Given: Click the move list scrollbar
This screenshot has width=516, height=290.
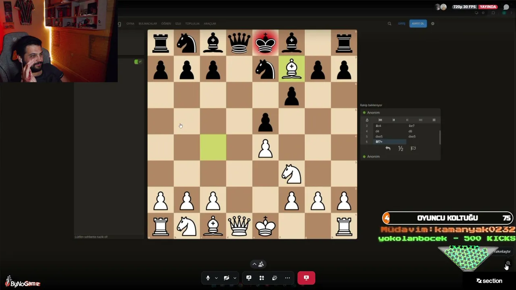Looking at the screenshot, I should [x=439, y=137].
